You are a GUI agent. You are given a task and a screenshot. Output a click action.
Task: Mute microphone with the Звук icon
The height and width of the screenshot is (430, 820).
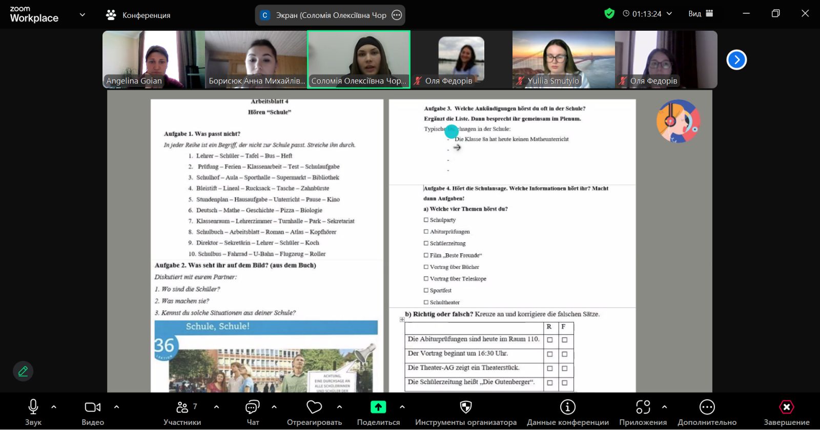(33, 407)
